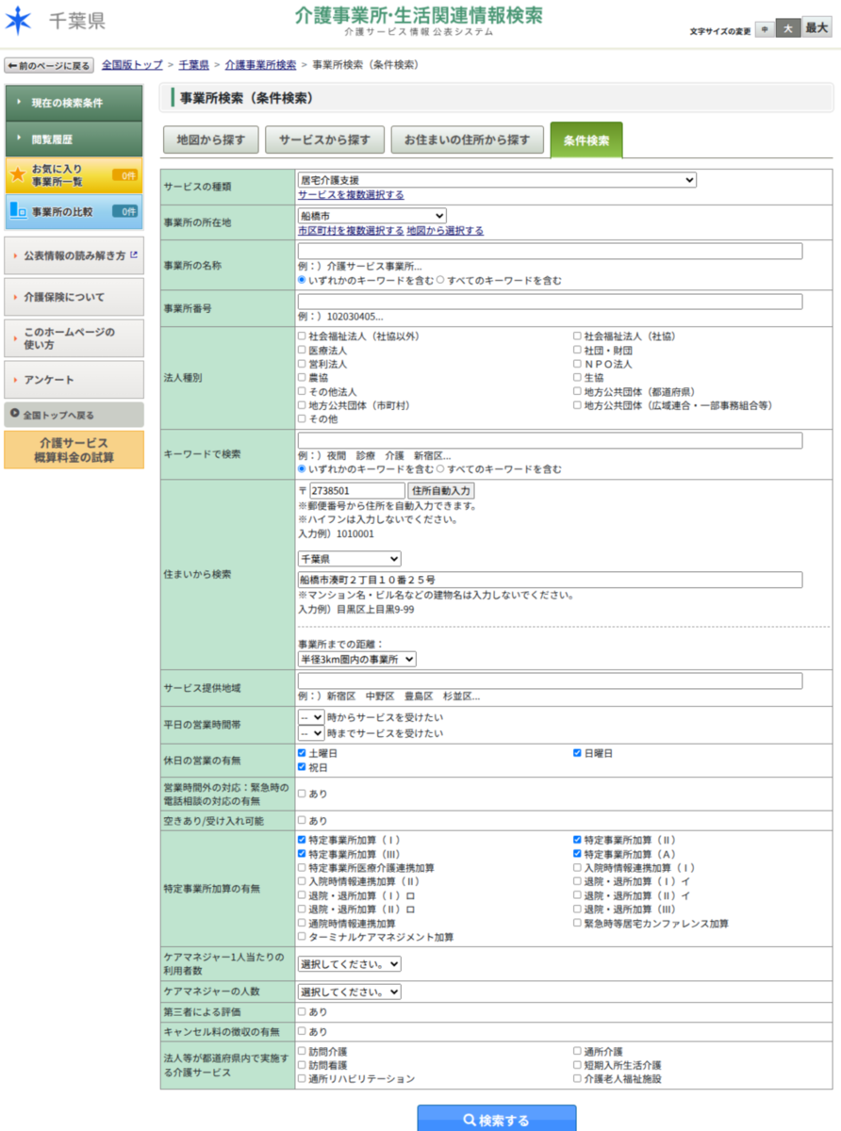Click the favorites star icon

point(17,175)
